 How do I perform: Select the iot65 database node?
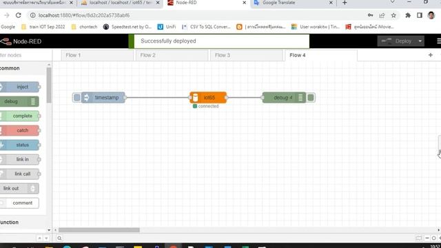pyautogui.click(x=208, y=98)
